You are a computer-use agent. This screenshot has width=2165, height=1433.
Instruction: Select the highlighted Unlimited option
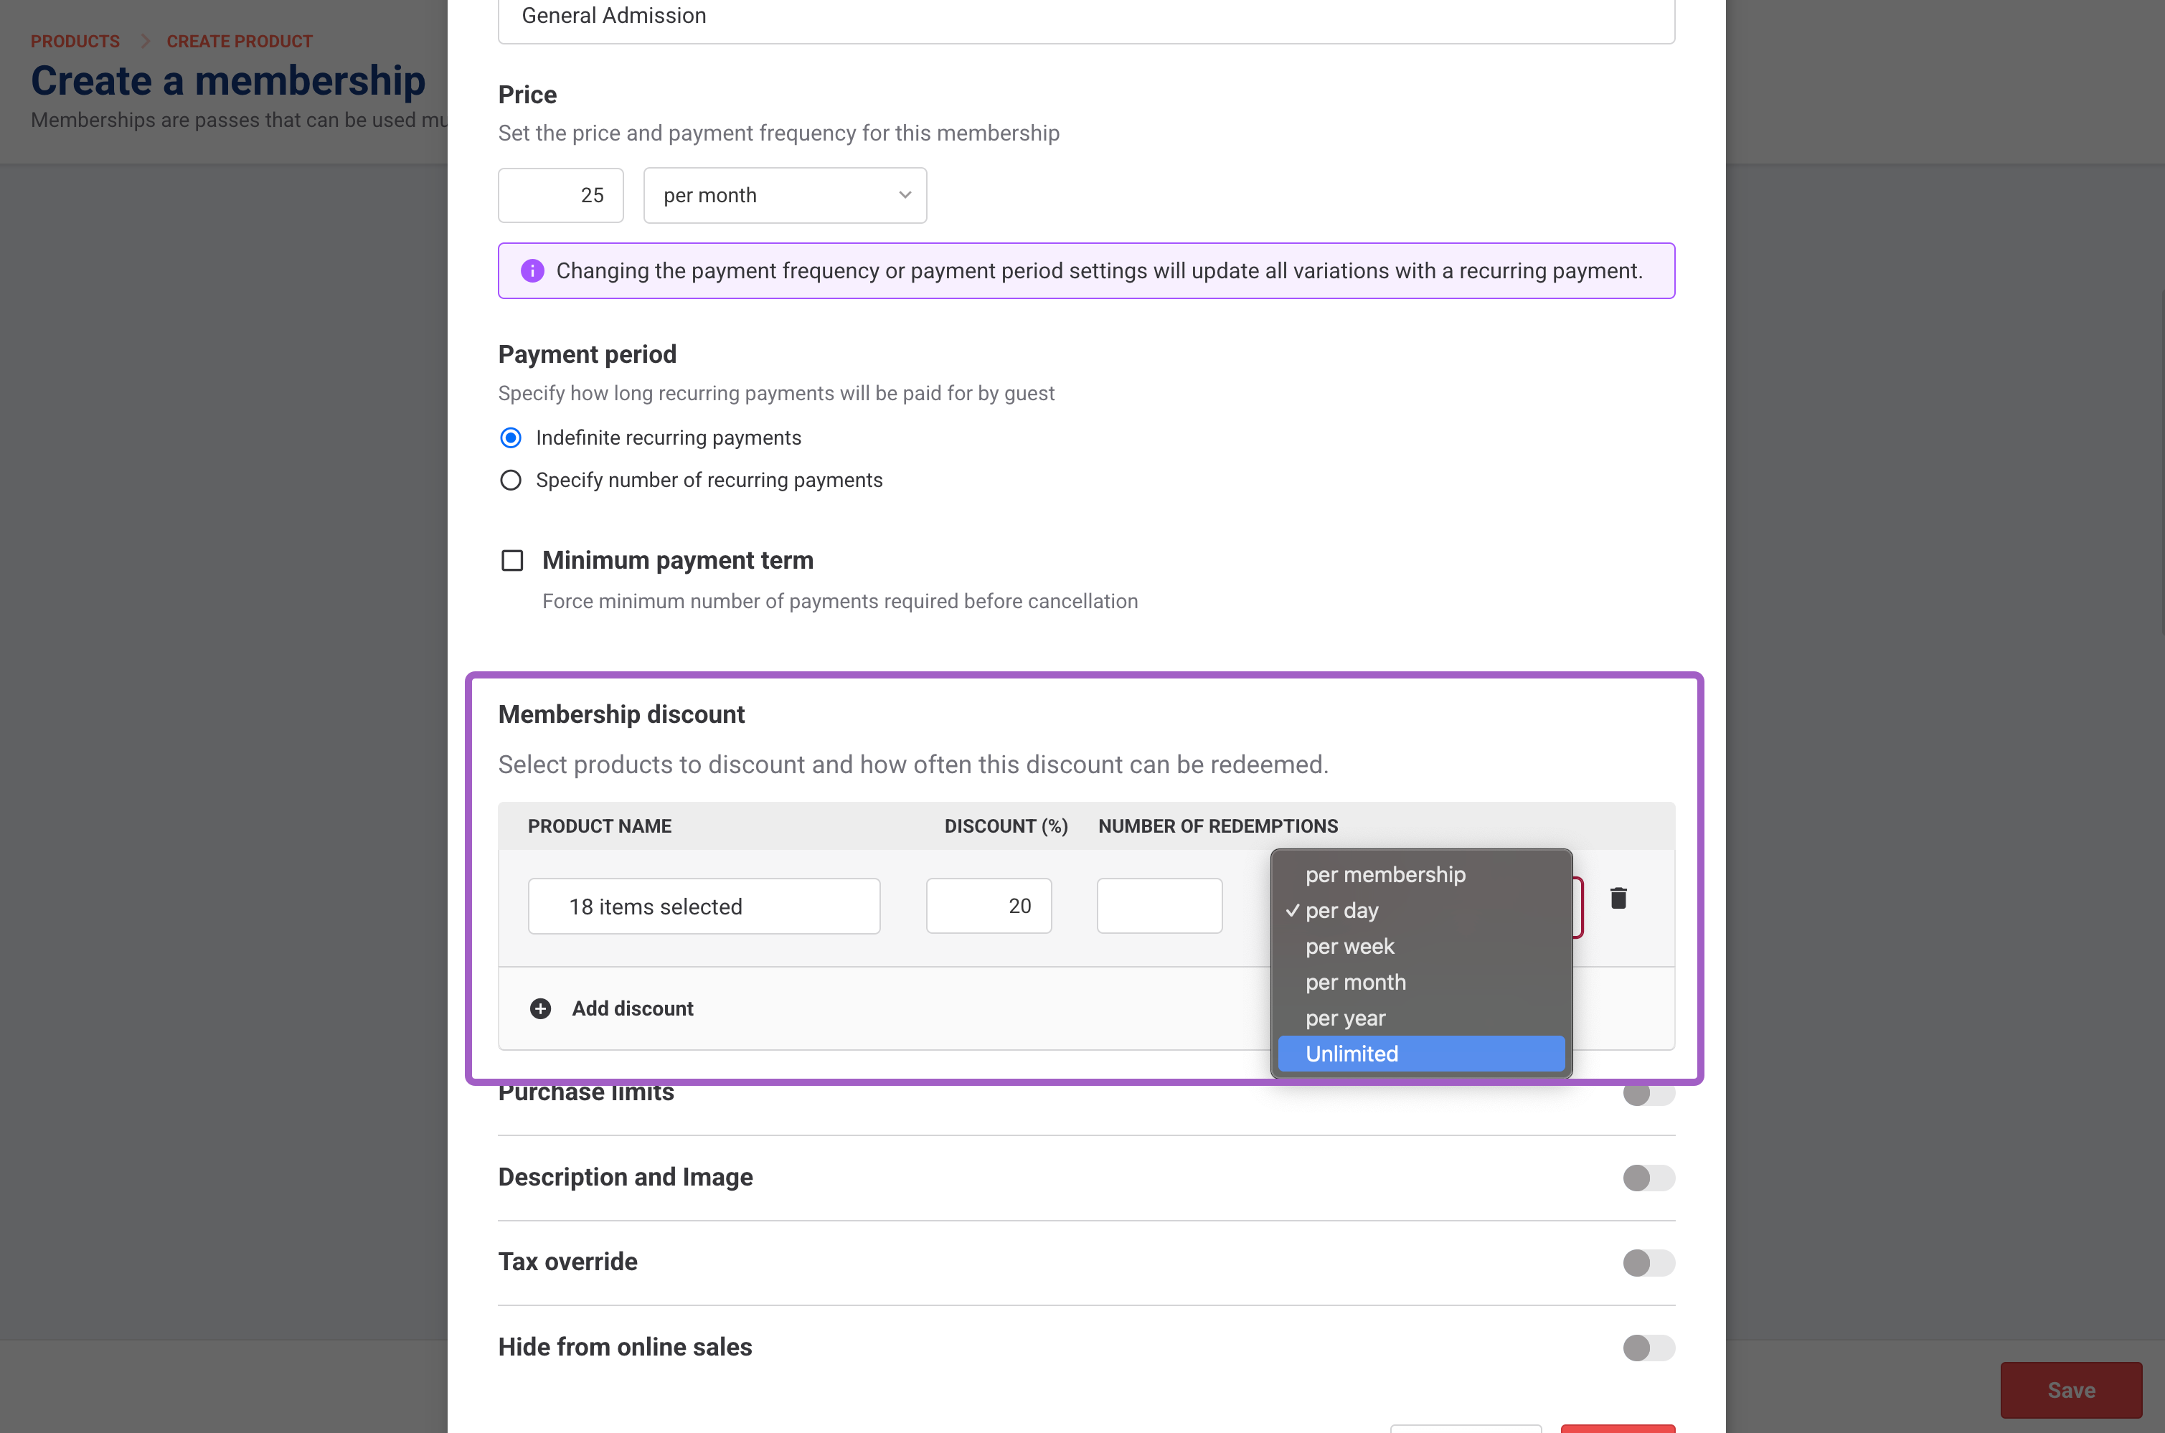point(1421,1054)
